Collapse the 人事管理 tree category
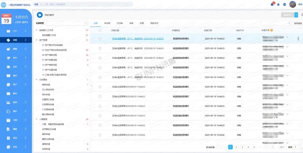This screenshot has width=303, height=153. (x=37, y=120)
